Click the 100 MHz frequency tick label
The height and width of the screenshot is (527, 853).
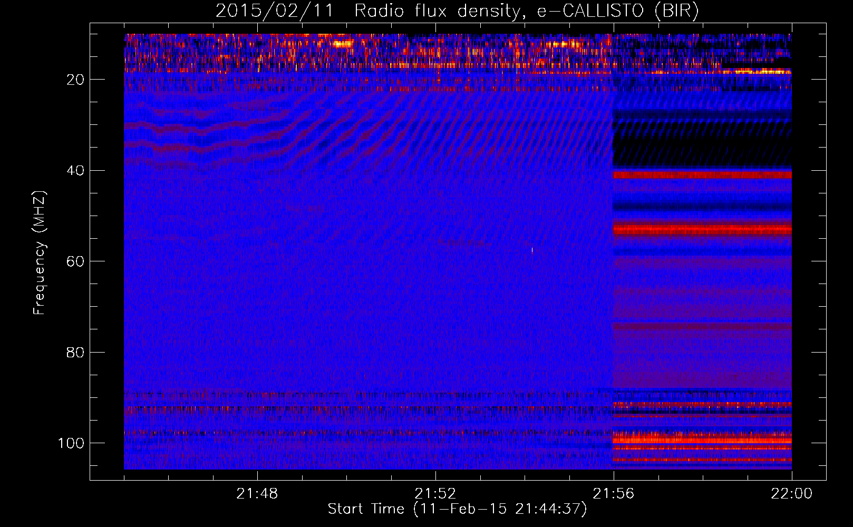pos(71,443)
